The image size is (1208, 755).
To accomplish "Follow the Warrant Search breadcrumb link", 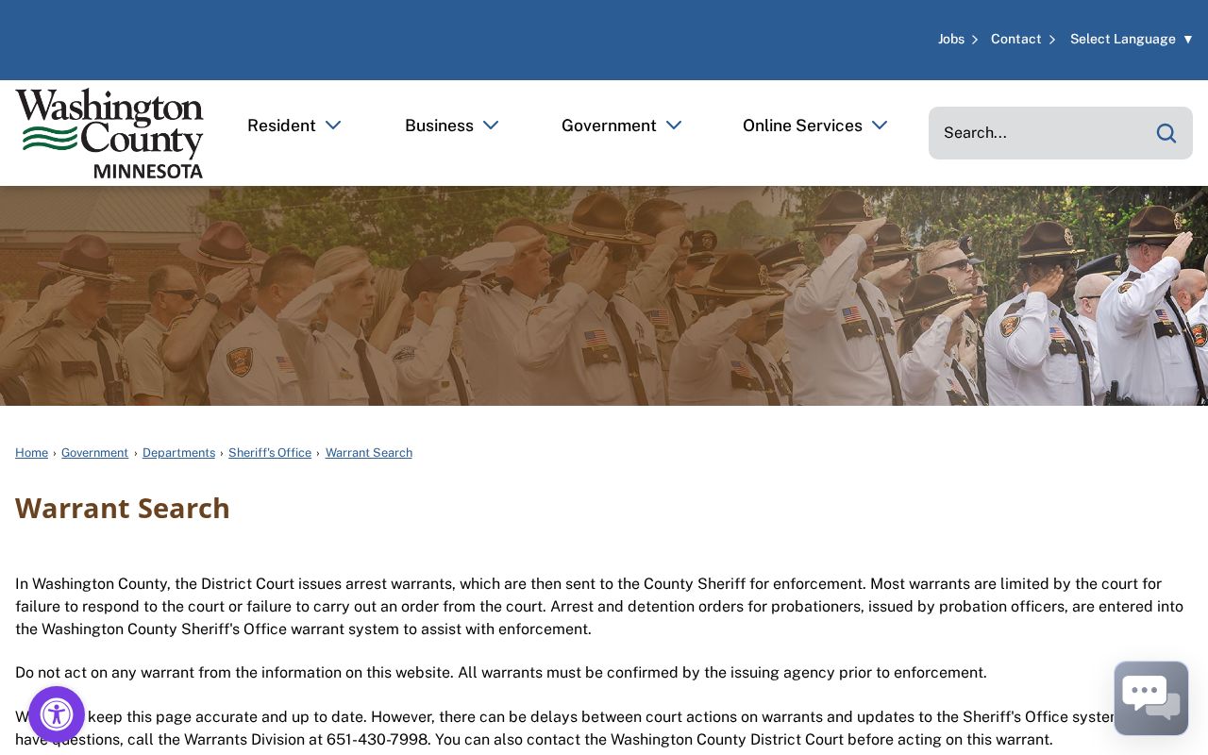I will point(369,453).
